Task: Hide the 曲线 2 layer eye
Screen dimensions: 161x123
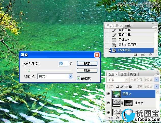Action: (x=108, y=103)
